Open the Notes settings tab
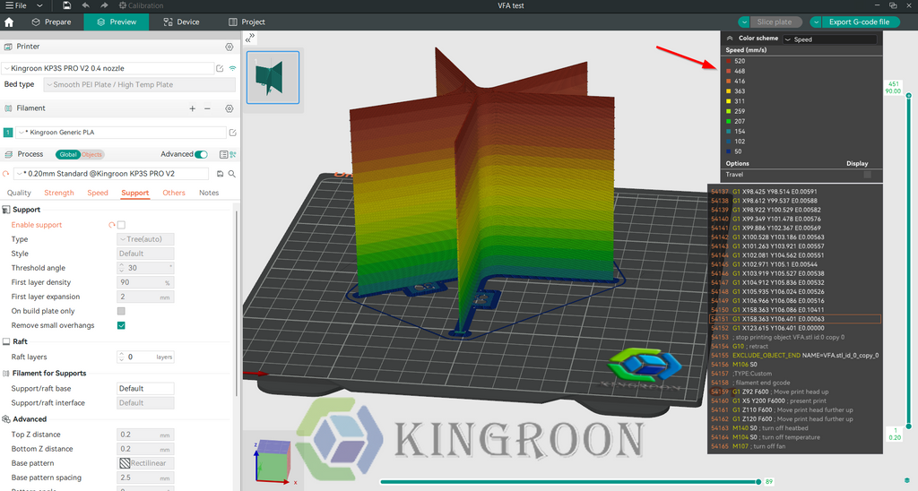 209,194
